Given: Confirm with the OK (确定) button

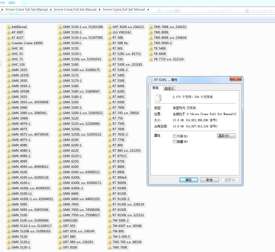Looking at the screenshot, I should [x=188, y=180].
